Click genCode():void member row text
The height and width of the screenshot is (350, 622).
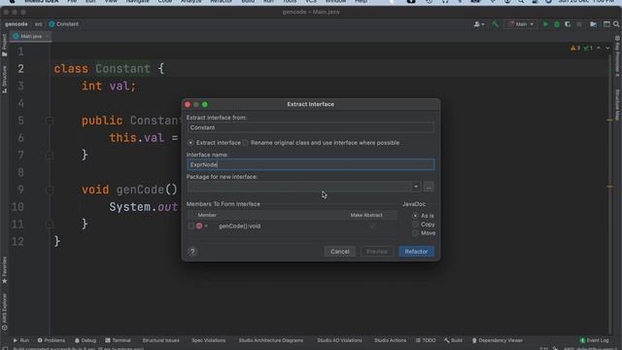pos(240,226)
